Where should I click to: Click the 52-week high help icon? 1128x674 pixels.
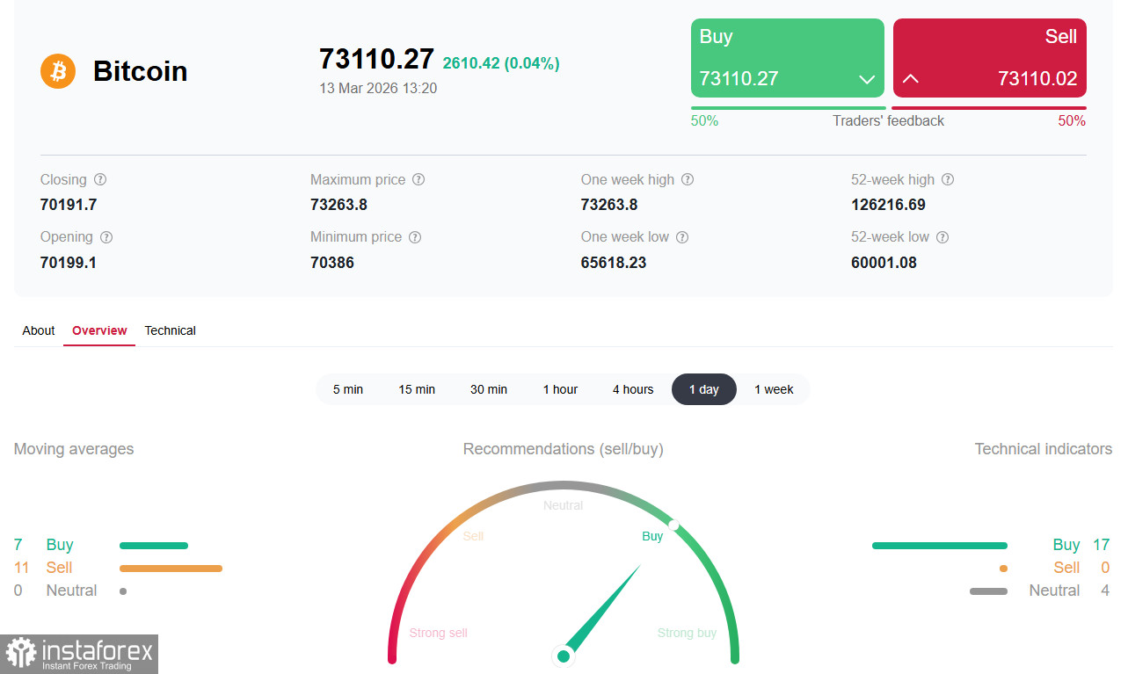948,179
